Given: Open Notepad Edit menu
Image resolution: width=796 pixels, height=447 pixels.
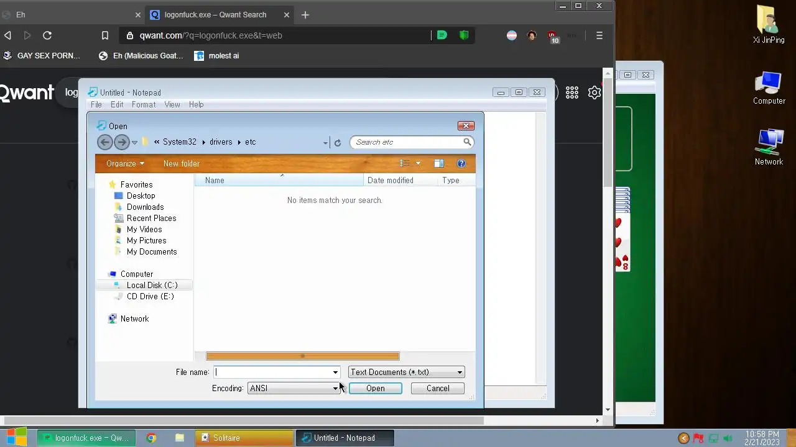Looking at the screenshot, I should [117, 105].
